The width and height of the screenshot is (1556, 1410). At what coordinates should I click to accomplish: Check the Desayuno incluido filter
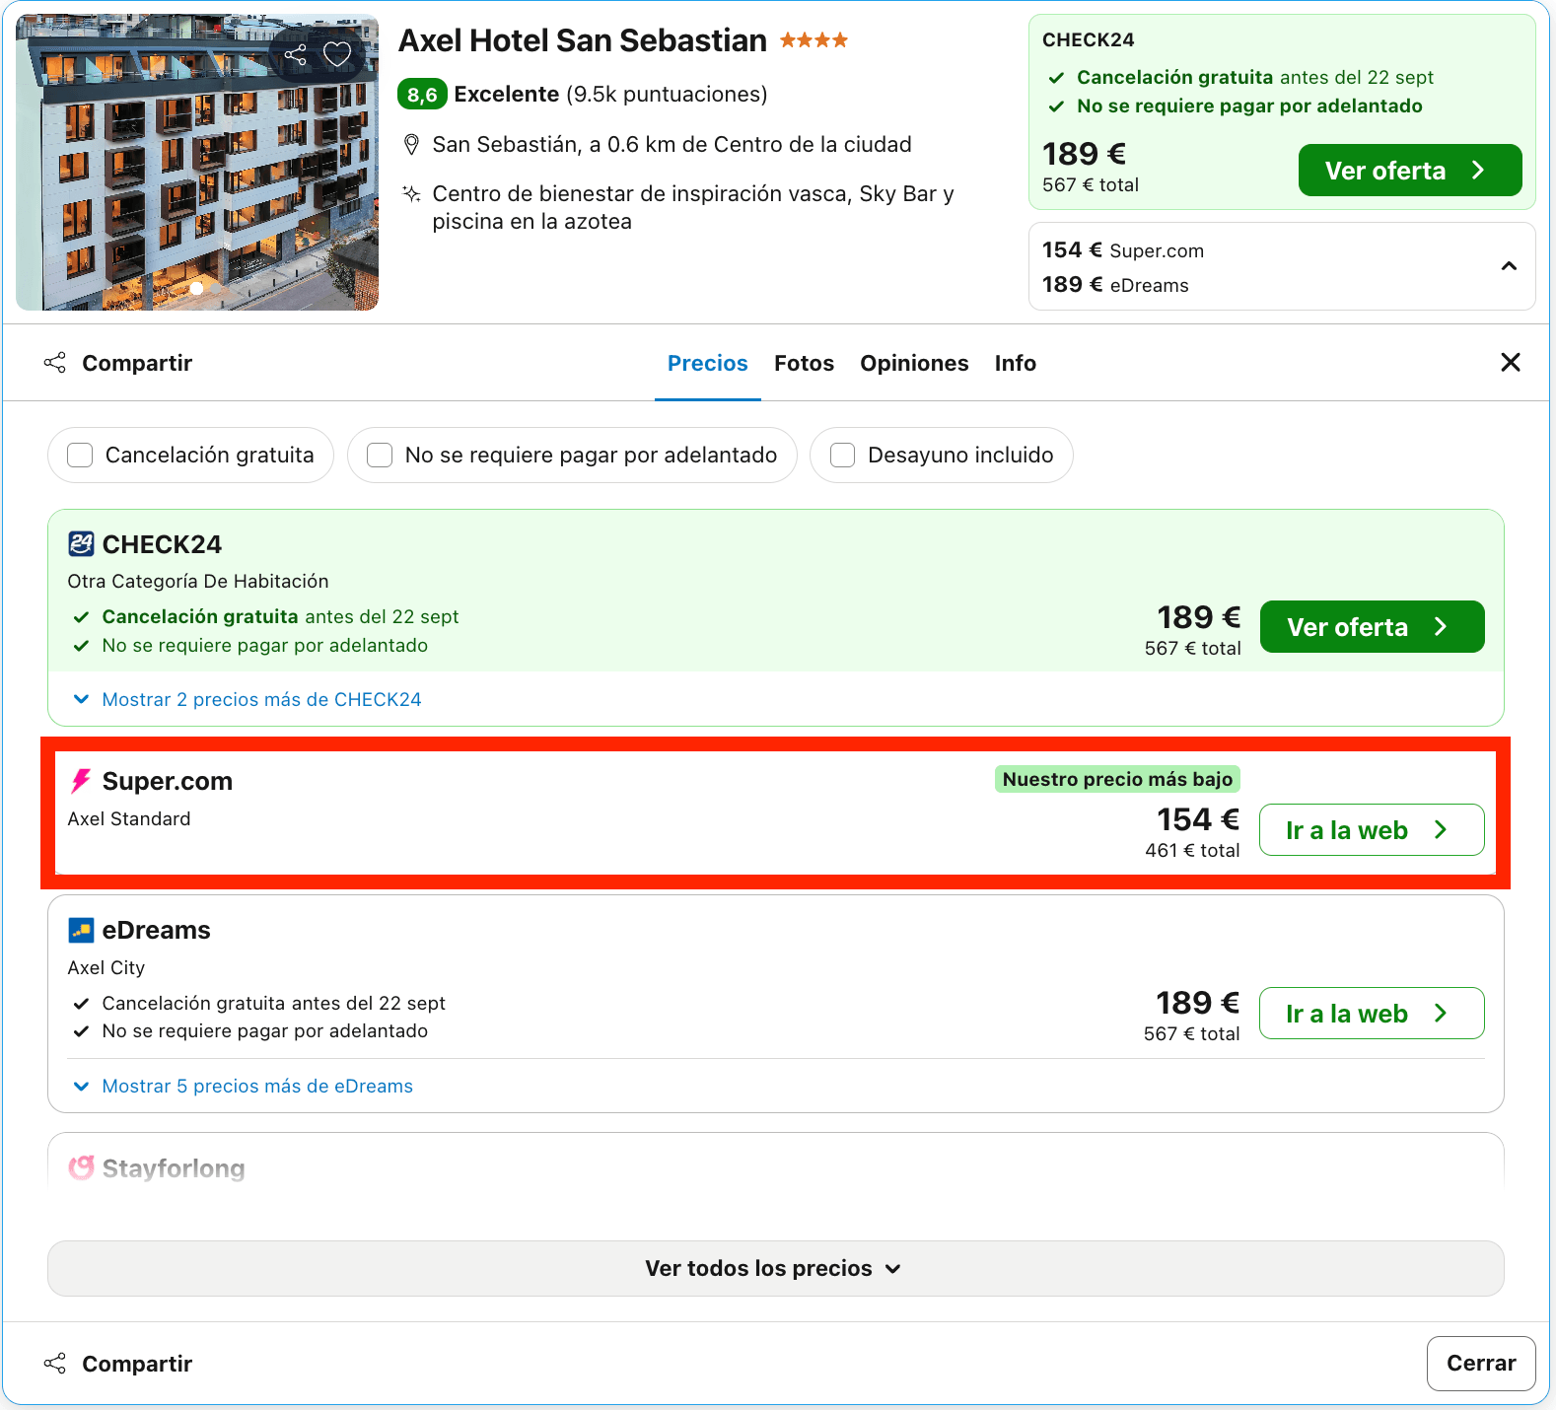click(x=842, y=455)
